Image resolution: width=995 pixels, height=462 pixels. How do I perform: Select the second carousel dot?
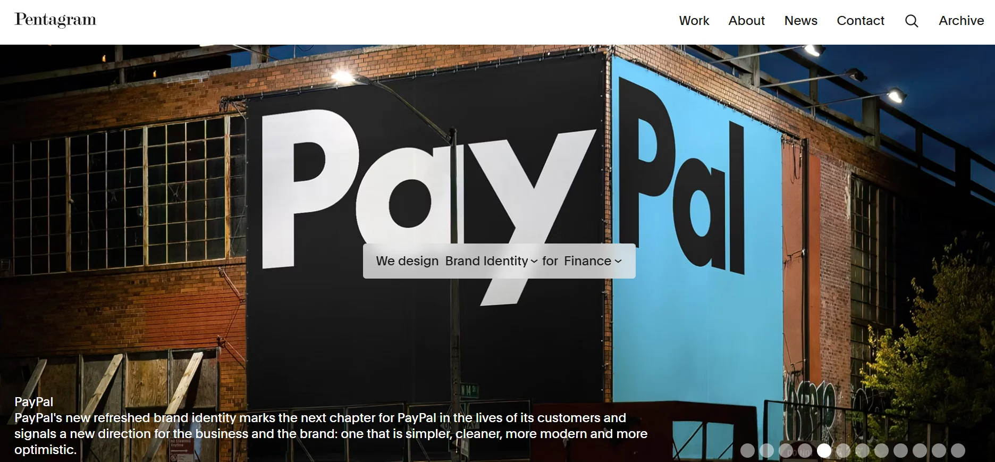(766, 450)
